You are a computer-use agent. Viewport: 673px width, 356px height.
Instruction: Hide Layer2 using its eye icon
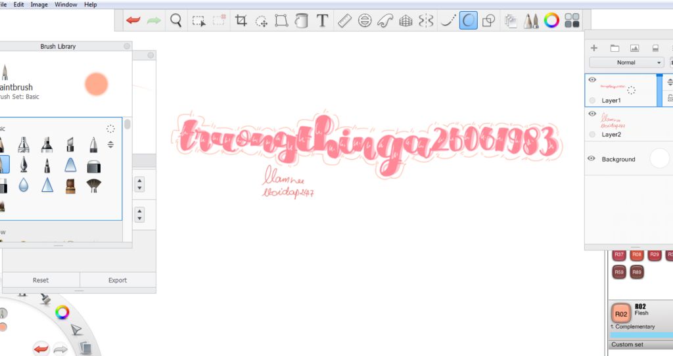(592, 114)
